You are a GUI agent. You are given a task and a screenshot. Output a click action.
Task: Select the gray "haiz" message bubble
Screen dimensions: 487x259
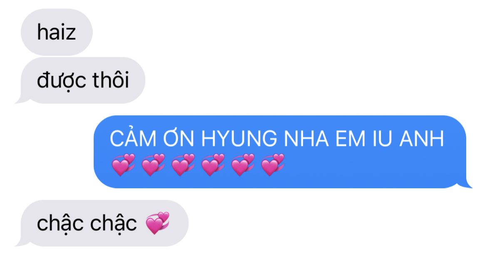pos(57,32)
